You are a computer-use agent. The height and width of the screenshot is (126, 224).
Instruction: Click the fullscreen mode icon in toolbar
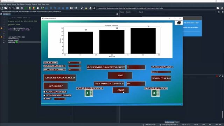tap(76, 8)
